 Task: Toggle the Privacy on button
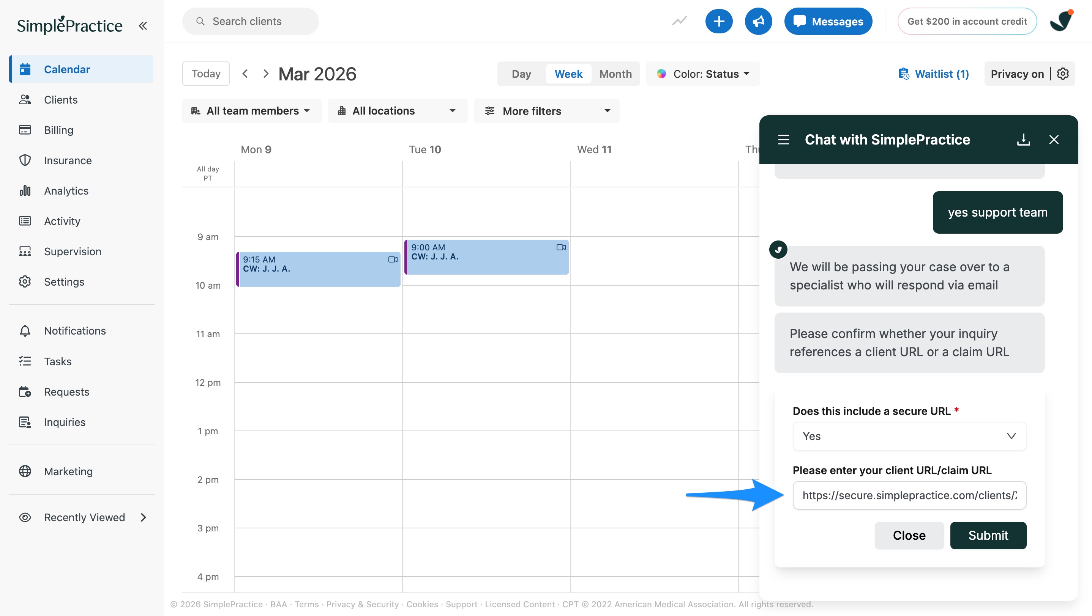1017,74
